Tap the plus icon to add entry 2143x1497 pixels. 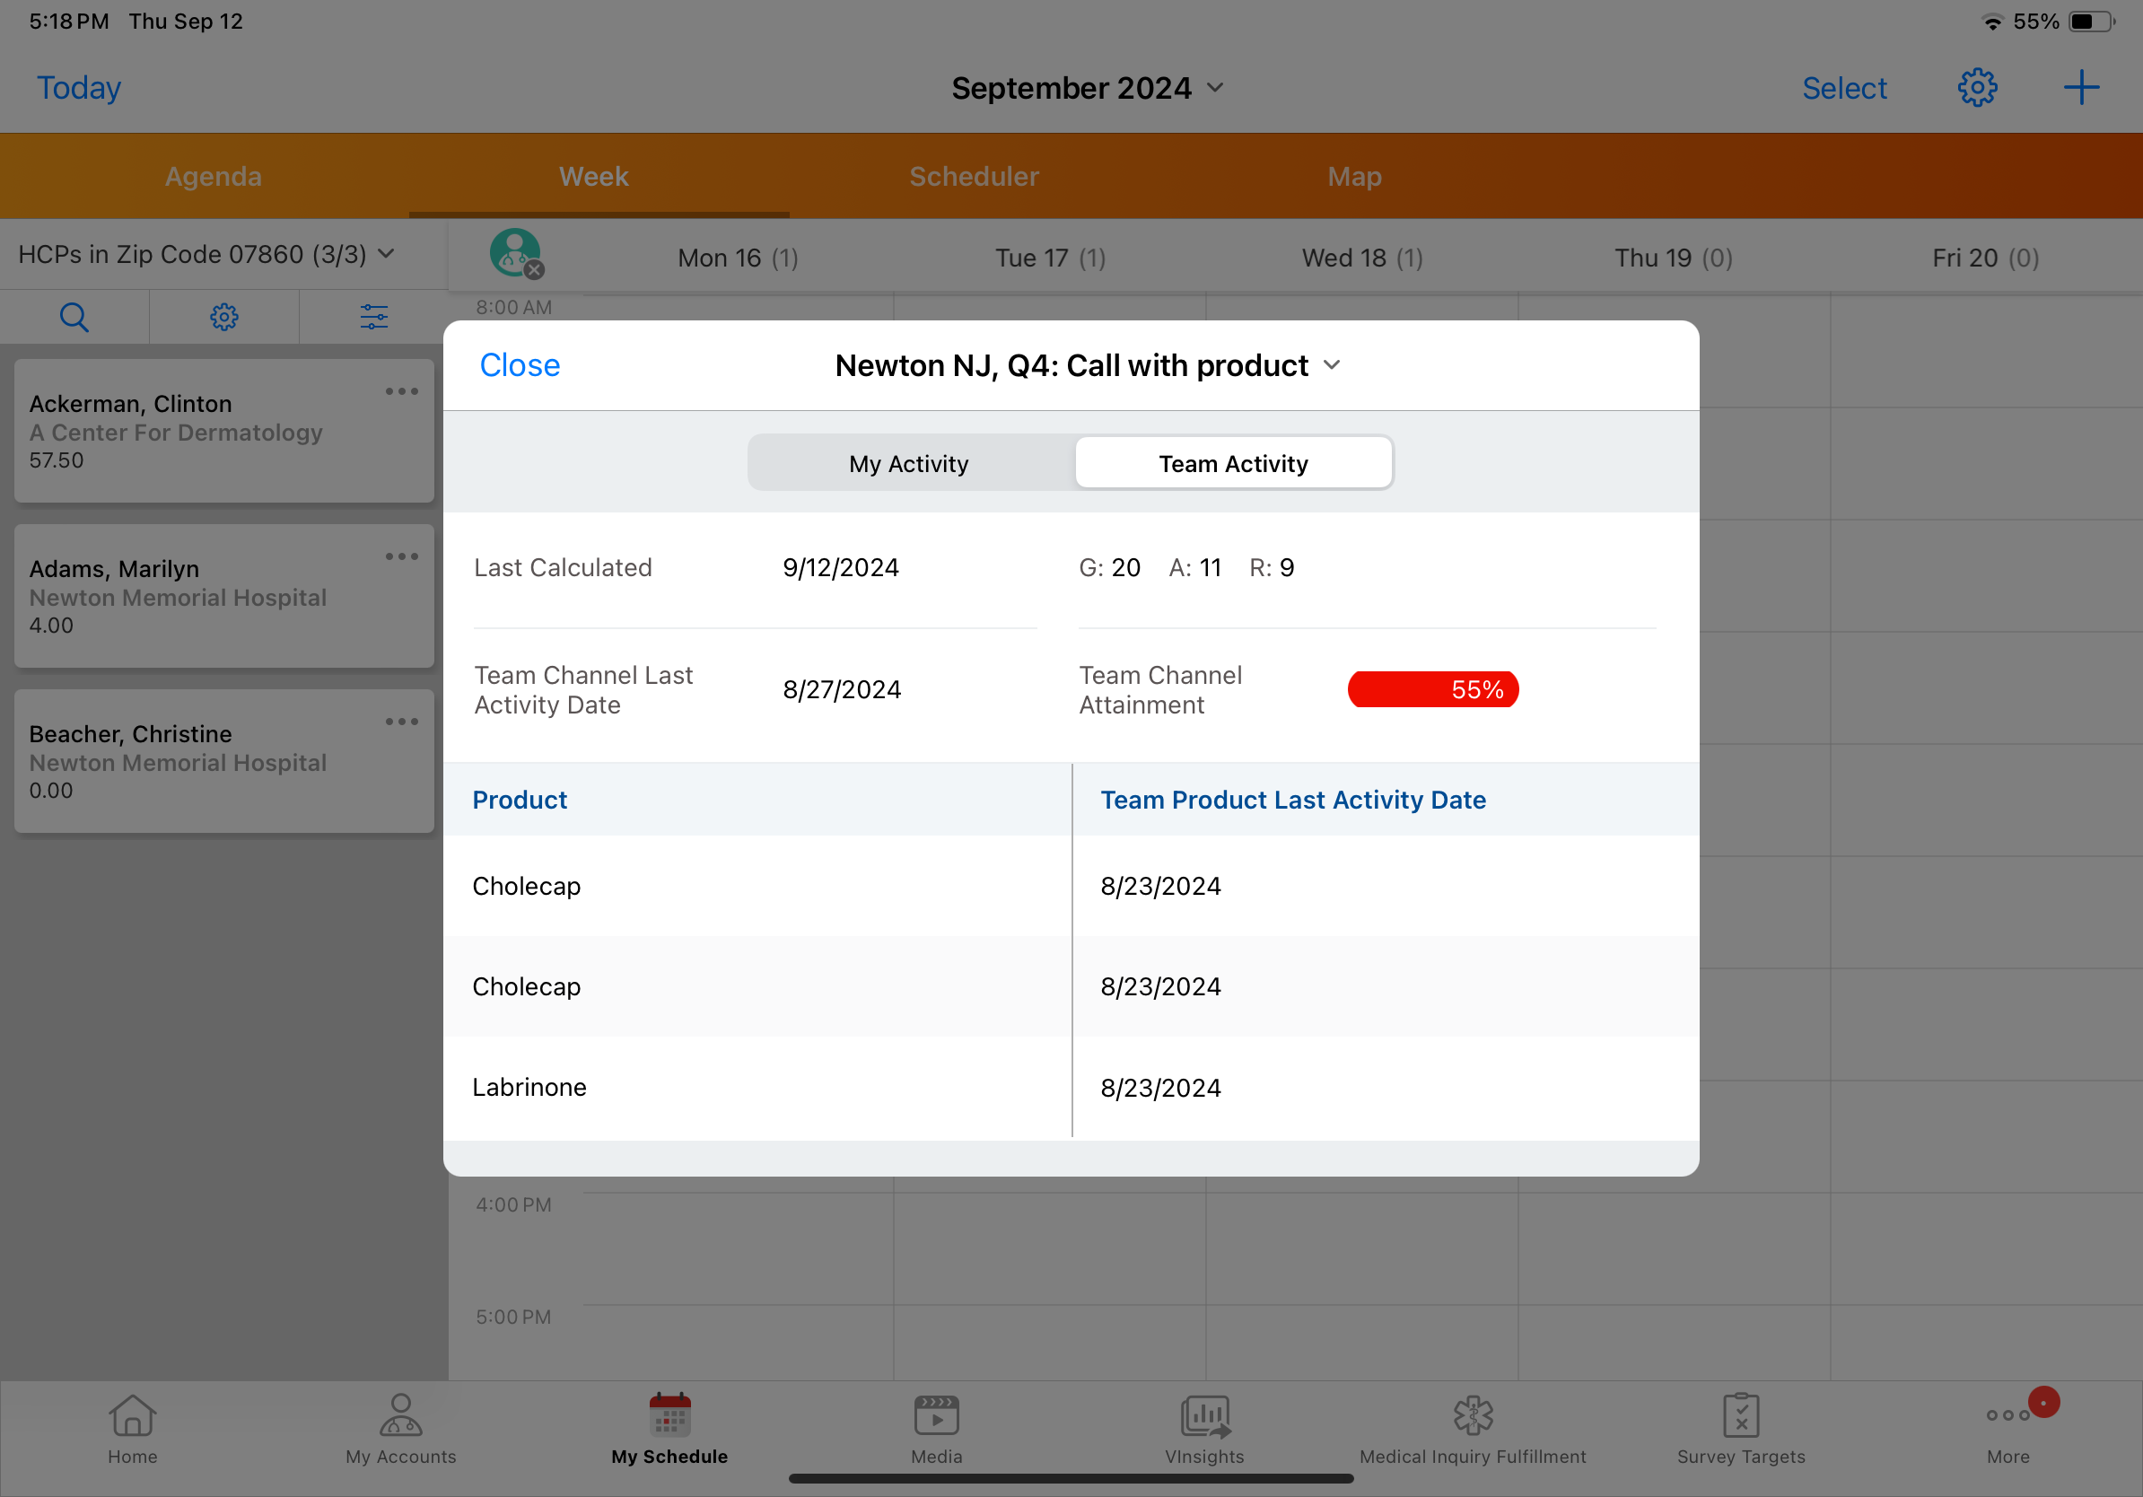[x=2080, y=88]
